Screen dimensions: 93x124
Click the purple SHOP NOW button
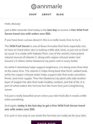tap(47, 122)
